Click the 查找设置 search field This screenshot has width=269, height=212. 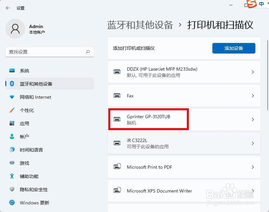(x=50, y=52)
